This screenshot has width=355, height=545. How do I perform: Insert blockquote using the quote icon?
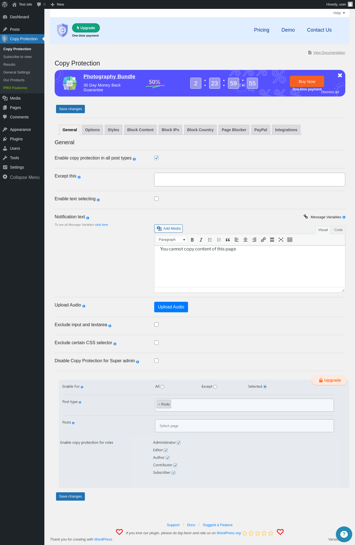pyautogui.click(x=228, y=240)
